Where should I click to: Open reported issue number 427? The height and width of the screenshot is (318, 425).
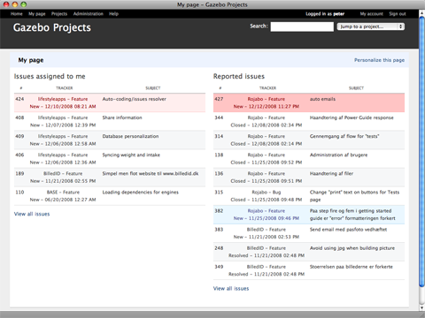219,99
